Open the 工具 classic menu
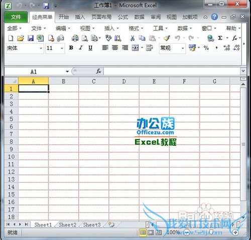The height and width of the screenshot is (240, 251). (x=160, y=29)
